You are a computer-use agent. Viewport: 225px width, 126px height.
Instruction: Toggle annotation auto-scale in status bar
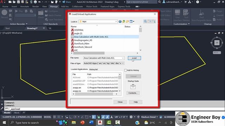(x=107, y=117)
